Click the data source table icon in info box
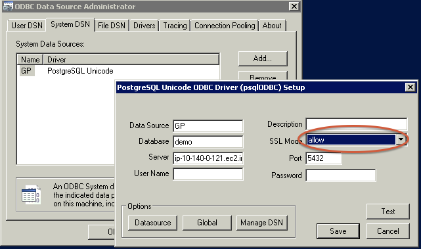The height and width of the screenshot is (249, 421). 31,194
